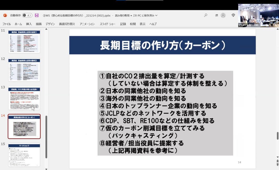Click line ③海外の同業他社の動向を知る
279x170 pixels.
[x=143, y=98]
